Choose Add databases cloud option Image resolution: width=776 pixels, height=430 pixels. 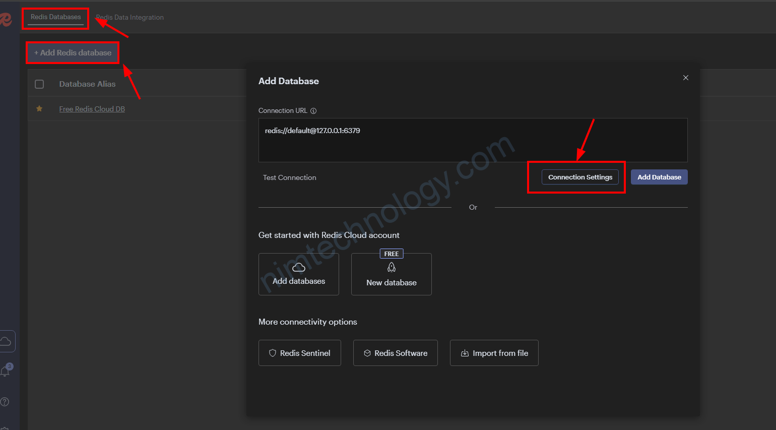pyautogui.click(x=299, y=274)
